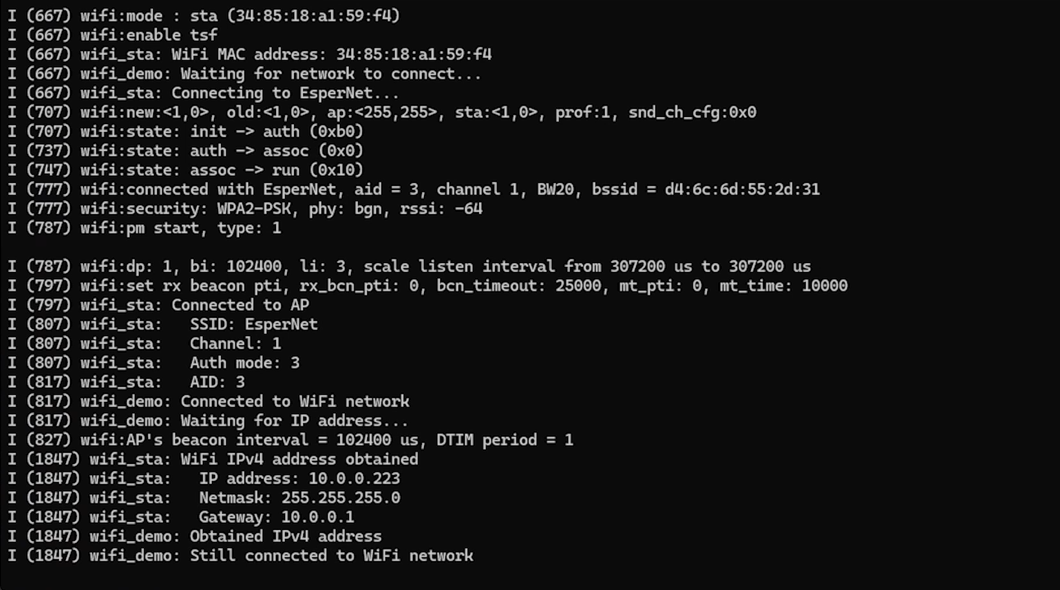Click the "Auth mode: 3" line

244,363
